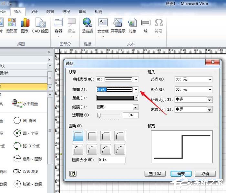
Task: Insert a text box (文本框)
Action: (103, 27)
